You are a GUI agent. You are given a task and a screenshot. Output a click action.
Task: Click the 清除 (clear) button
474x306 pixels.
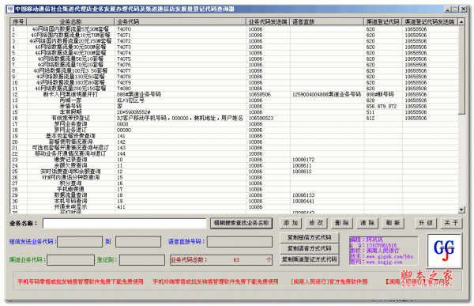click(367, 223)
